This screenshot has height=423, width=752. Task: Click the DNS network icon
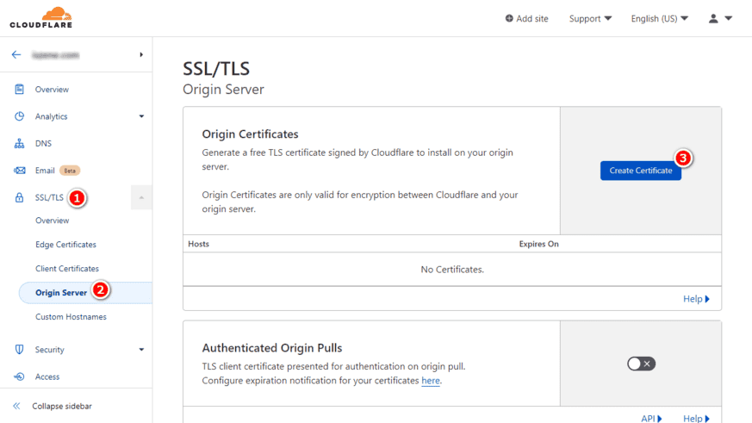[x=19, y=144]
